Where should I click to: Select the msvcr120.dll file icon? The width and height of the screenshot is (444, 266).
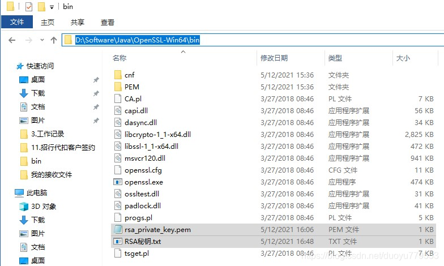[118, 158]
